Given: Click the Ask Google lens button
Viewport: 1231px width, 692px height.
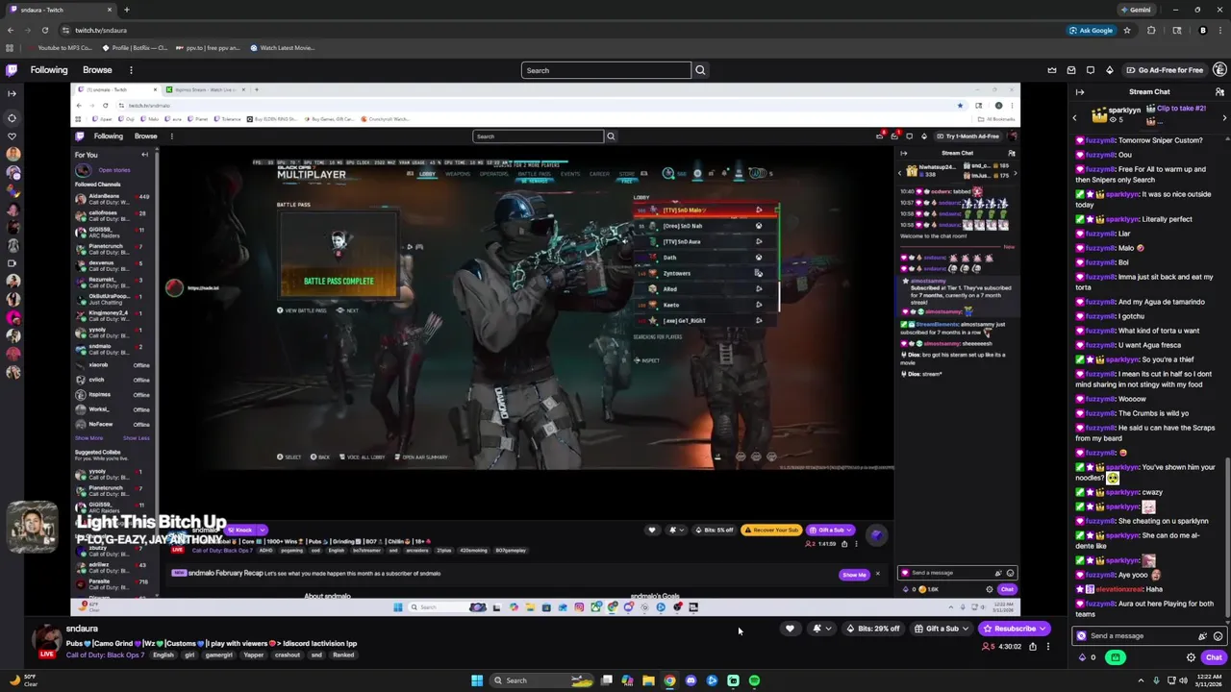Looking at the screenshot, I should pos(1091,31).
